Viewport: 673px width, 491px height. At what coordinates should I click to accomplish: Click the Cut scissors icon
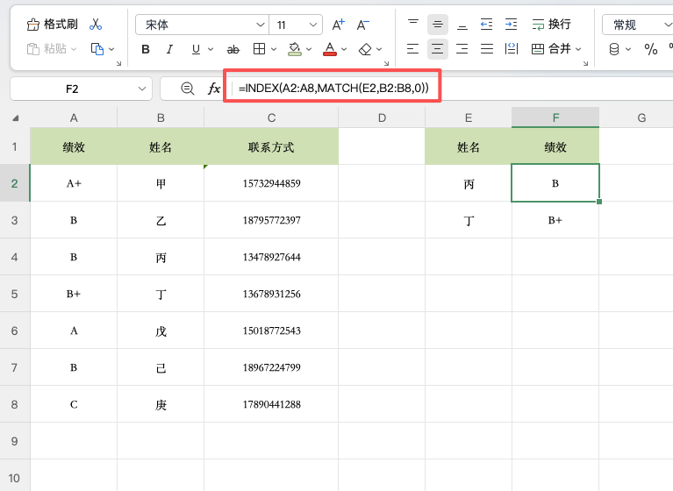96,25
